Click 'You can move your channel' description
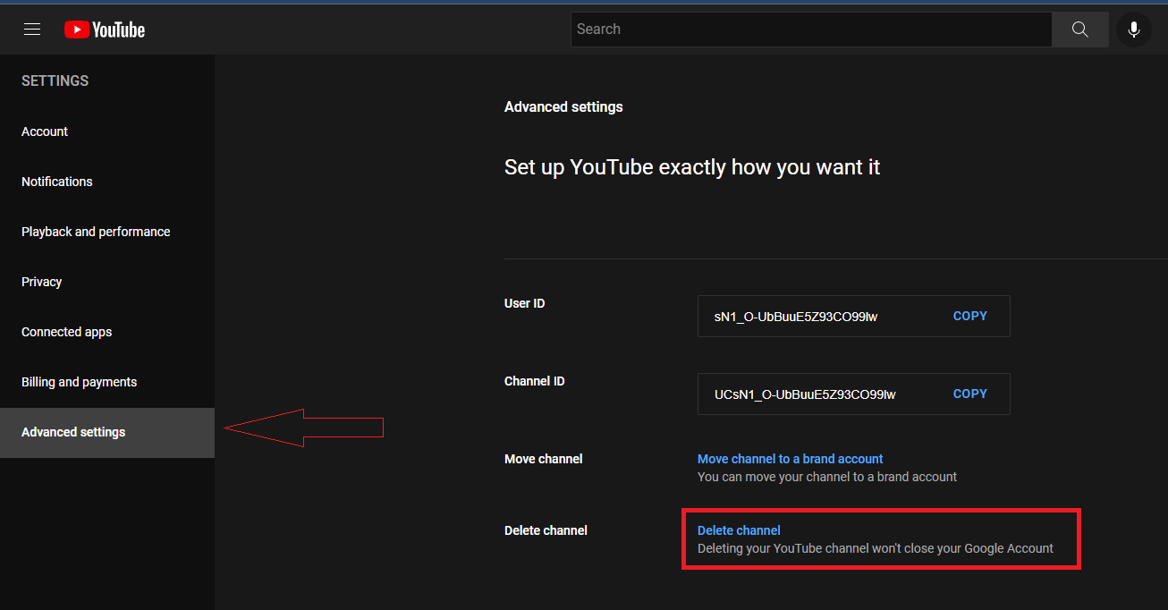The width and height of the screenshot is (1168, 610). pos(827,477)
